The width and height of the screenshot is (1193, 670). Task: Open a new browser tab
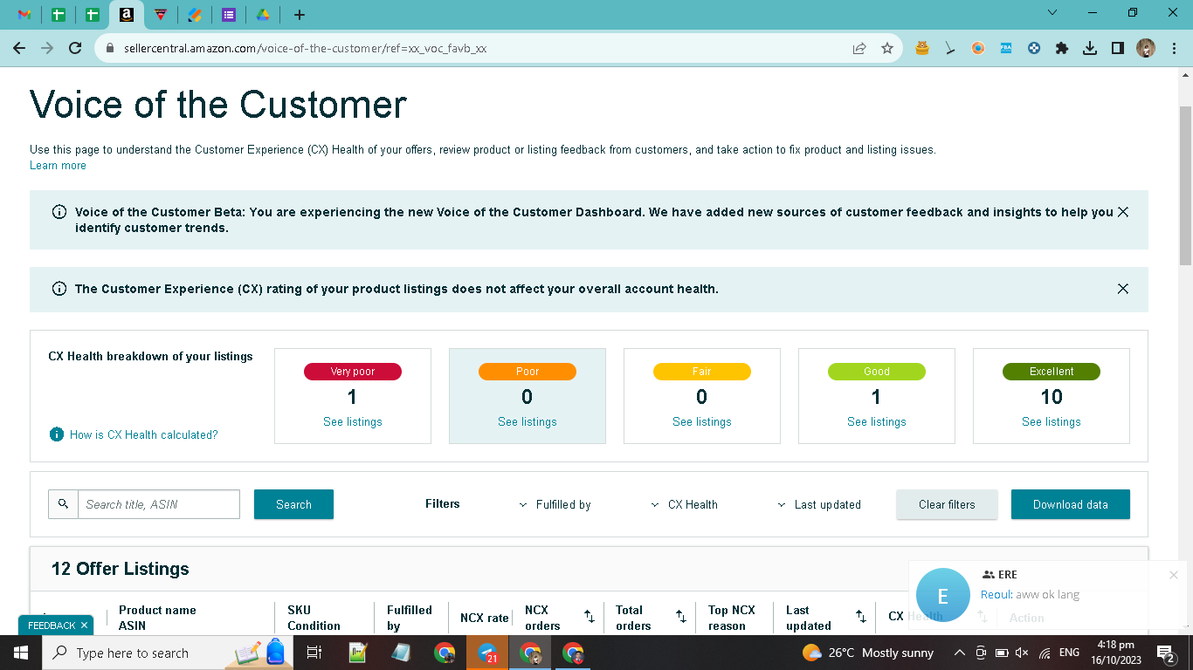(x=300, y=15)
